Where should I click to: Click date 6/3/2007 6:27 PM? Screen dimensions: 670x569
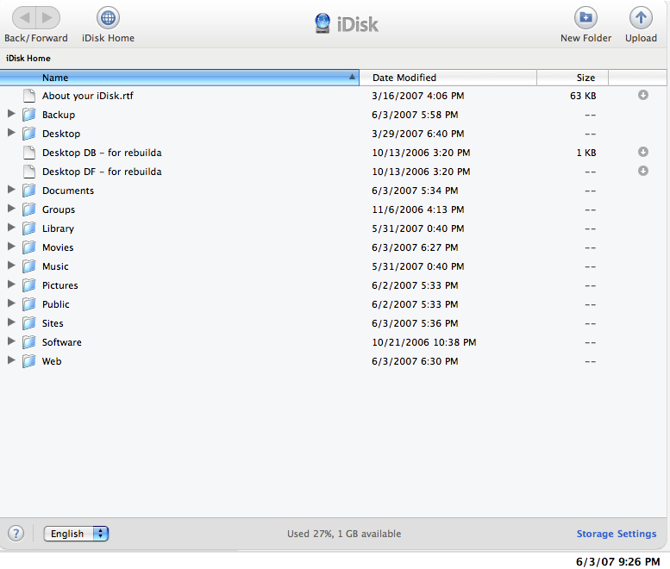tap(415, 247)
